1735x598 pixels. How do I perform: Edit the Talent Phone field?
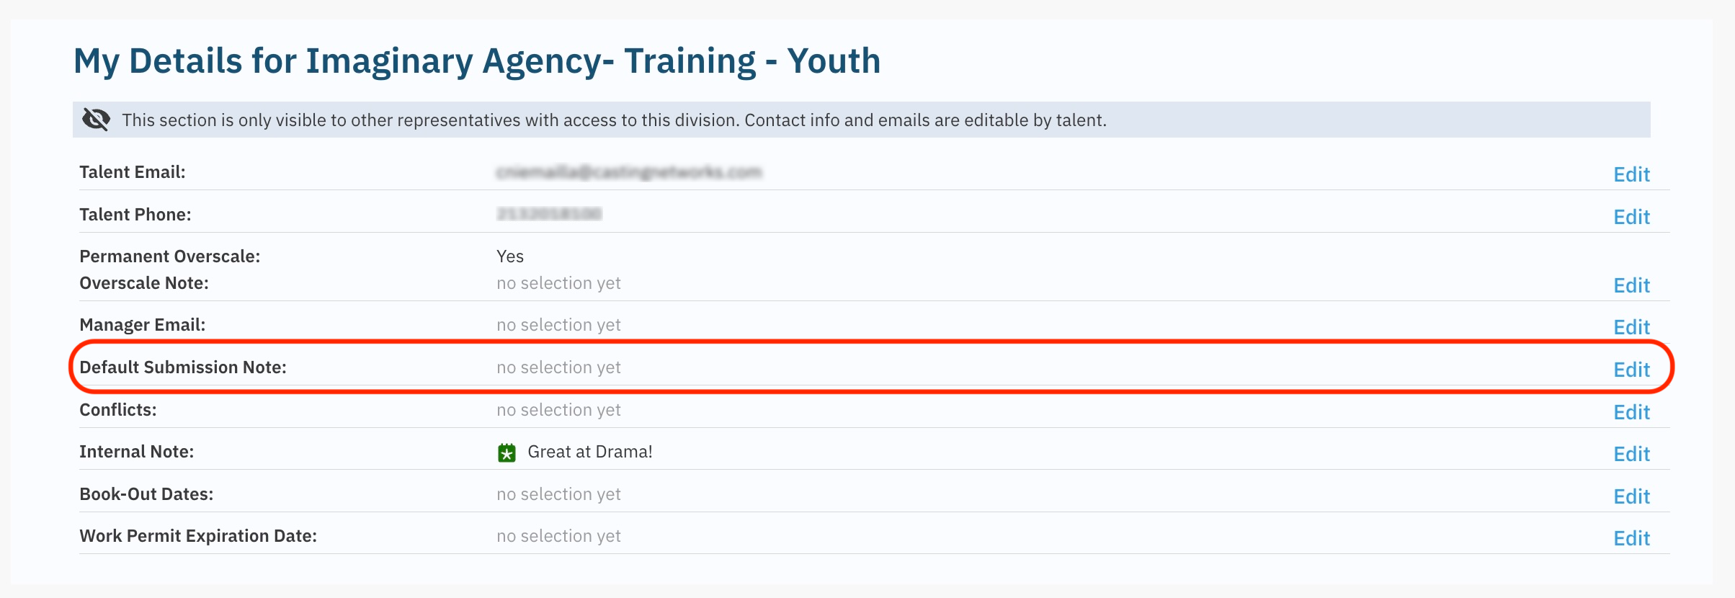coord(1631,217)
